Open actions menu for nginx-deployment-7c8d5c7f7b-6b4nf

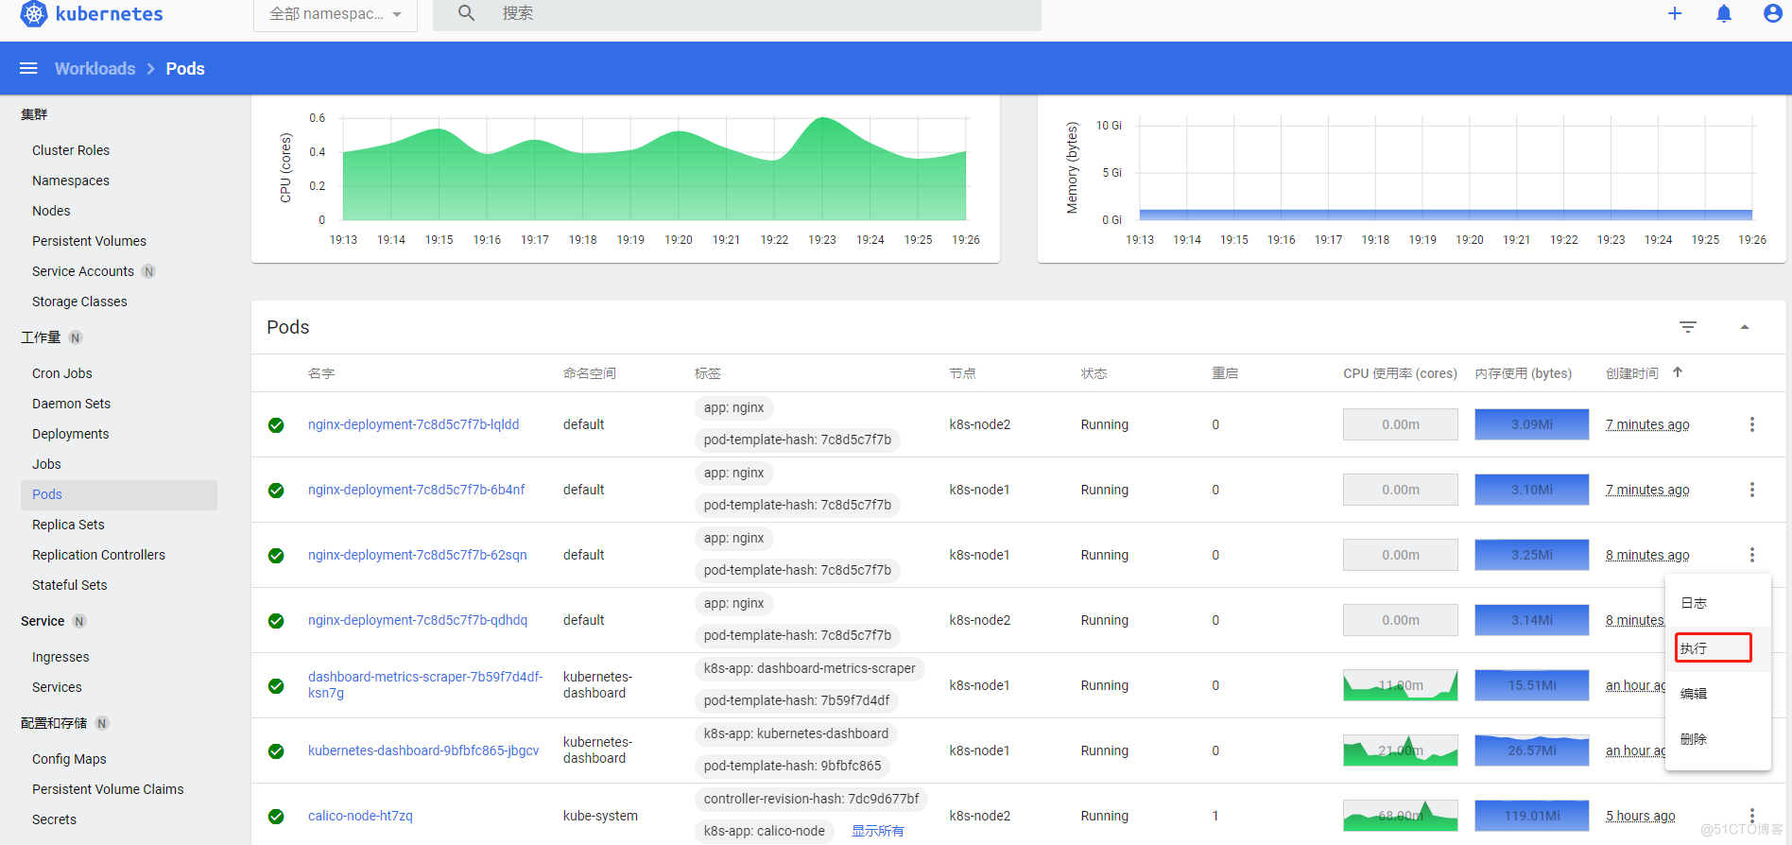click(1752, 490)
